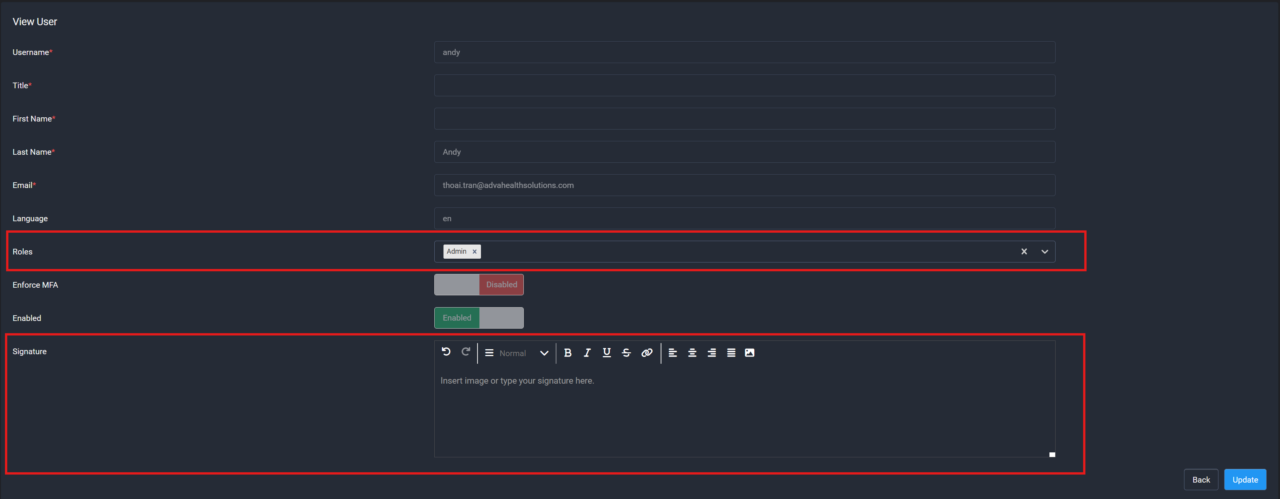
Task: Toggle the Enabled account switch
Action: pyautogui.click(x=479, y=318)
